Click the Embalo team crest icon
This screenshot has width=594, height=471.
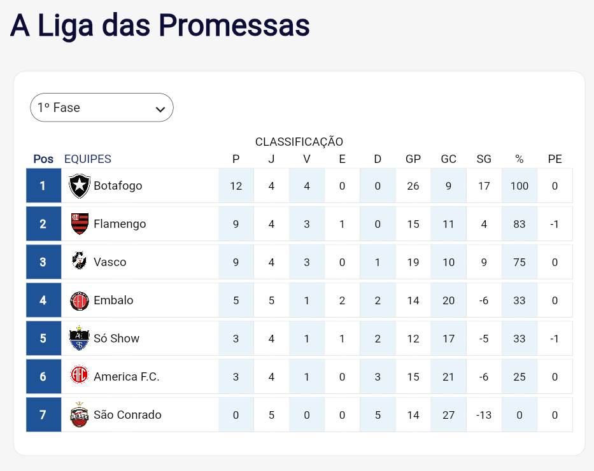[x=80, y=300]
